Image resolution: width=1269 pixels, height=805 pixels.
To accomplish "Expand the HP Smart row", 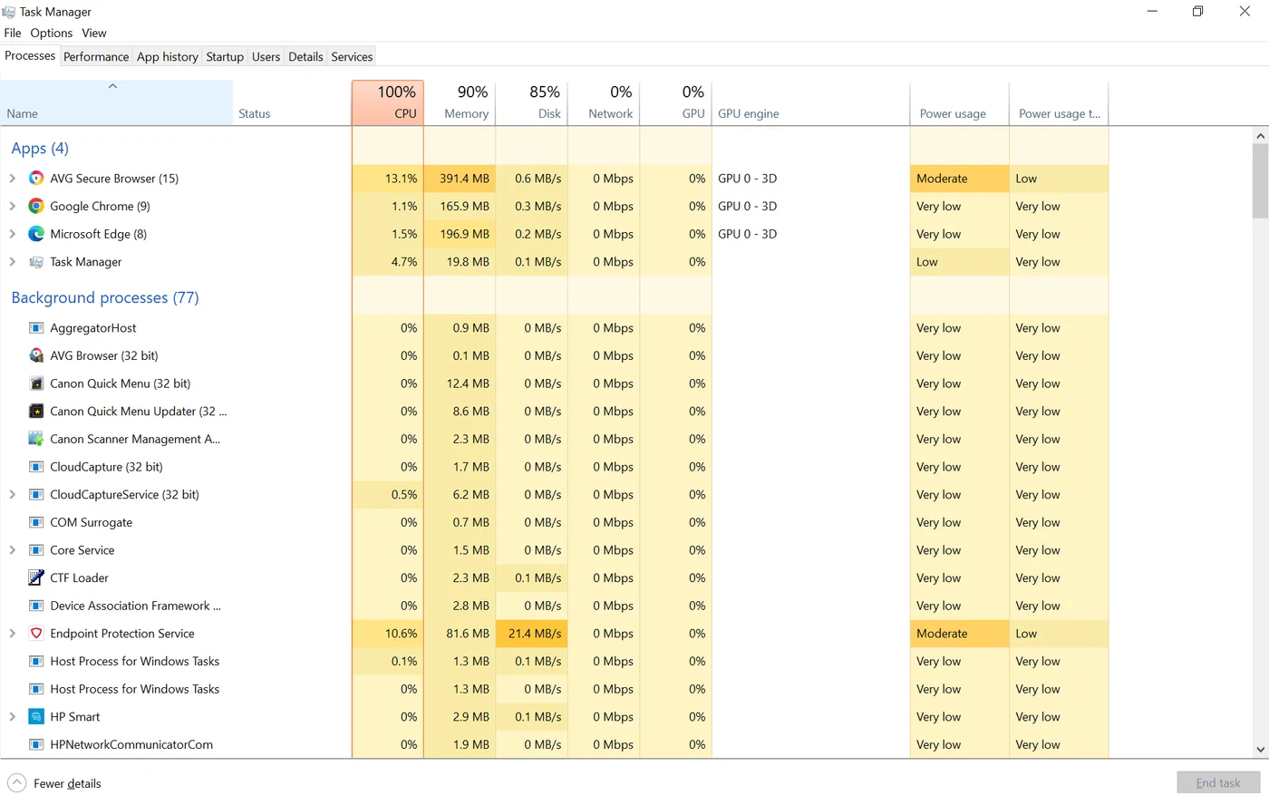I will [12, 717].
